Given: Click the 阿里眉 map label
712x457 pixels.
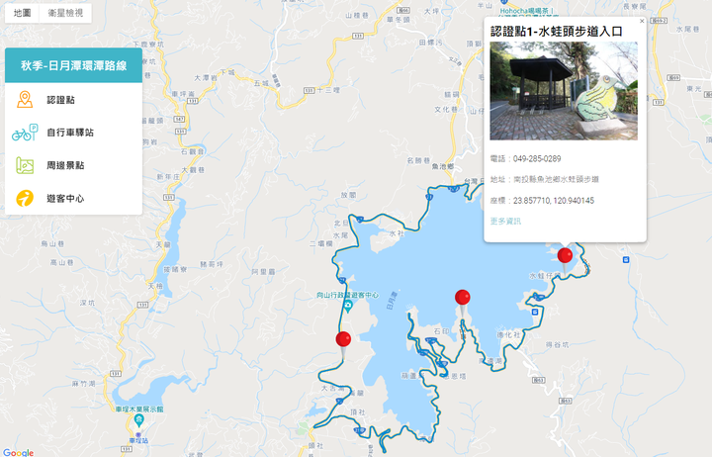Looking at the screenshot, I should 264,272.
